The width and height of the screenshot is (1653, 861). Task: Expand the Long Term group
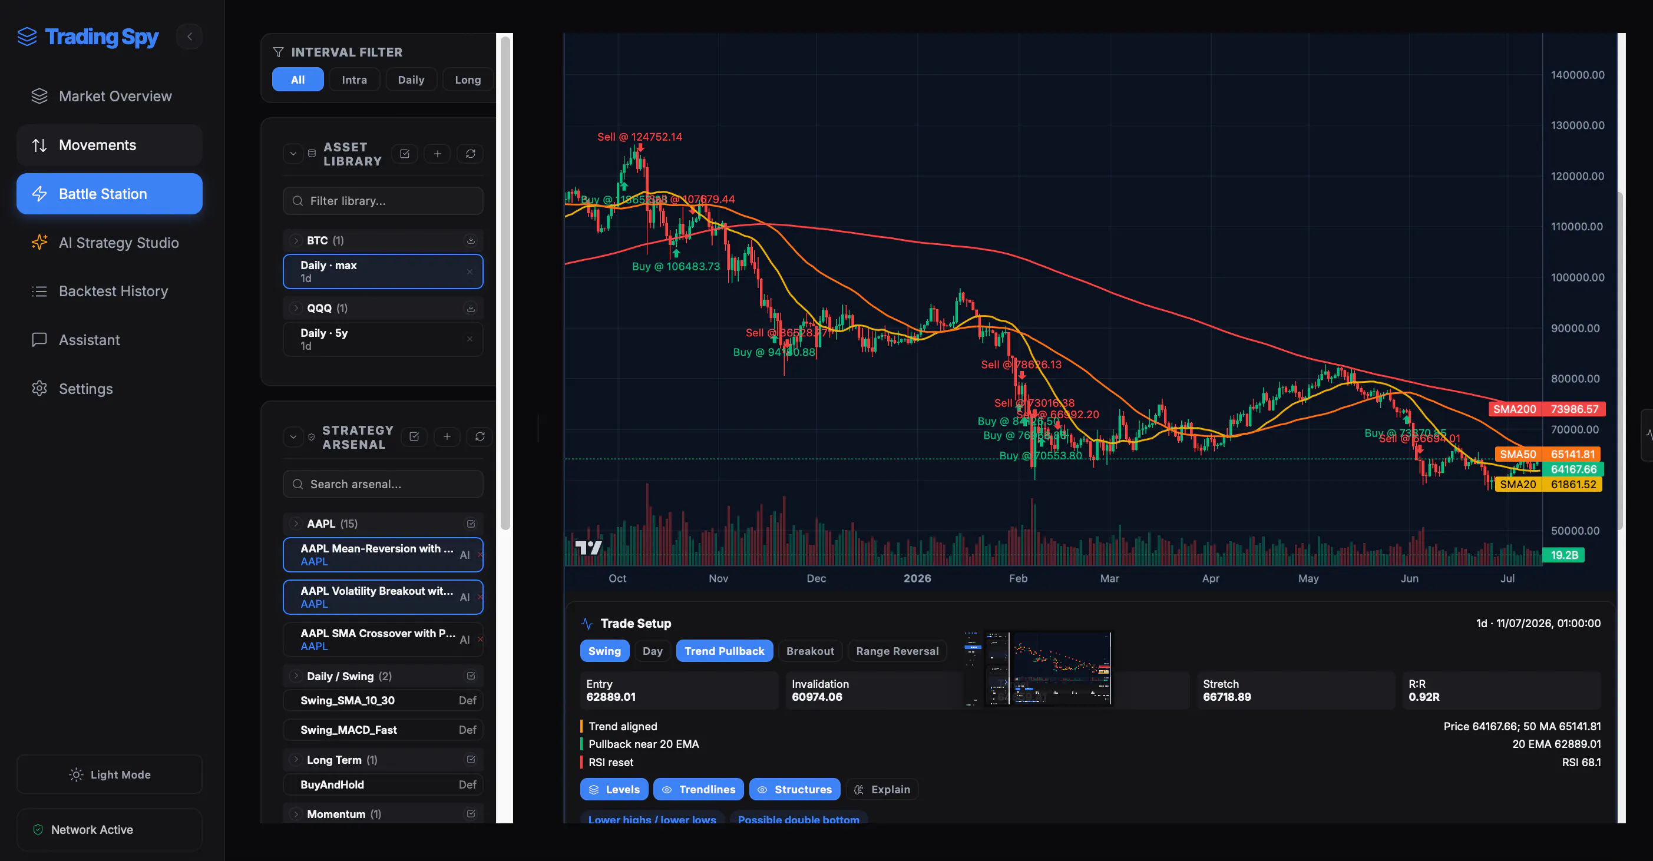[296, 760]
